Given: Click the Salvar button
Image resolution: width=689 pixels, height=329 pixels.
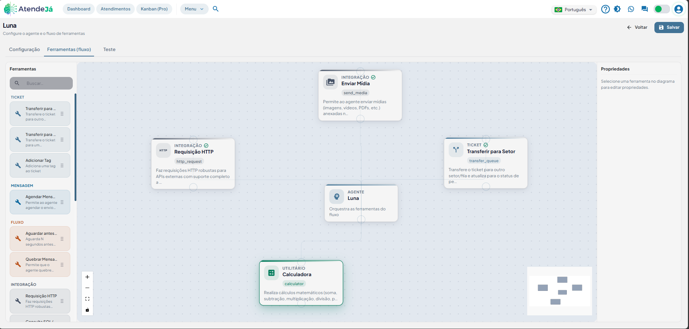Looking at the screenshot, I should pos(669,27).
